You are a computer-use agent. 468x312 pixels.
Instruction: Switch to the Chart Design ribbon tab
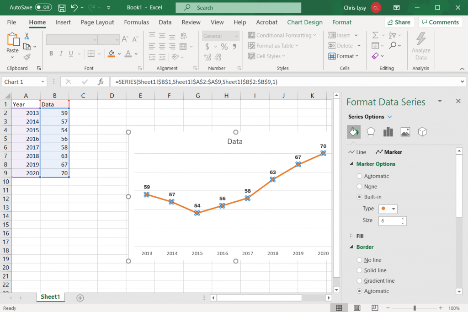[304, 22]
